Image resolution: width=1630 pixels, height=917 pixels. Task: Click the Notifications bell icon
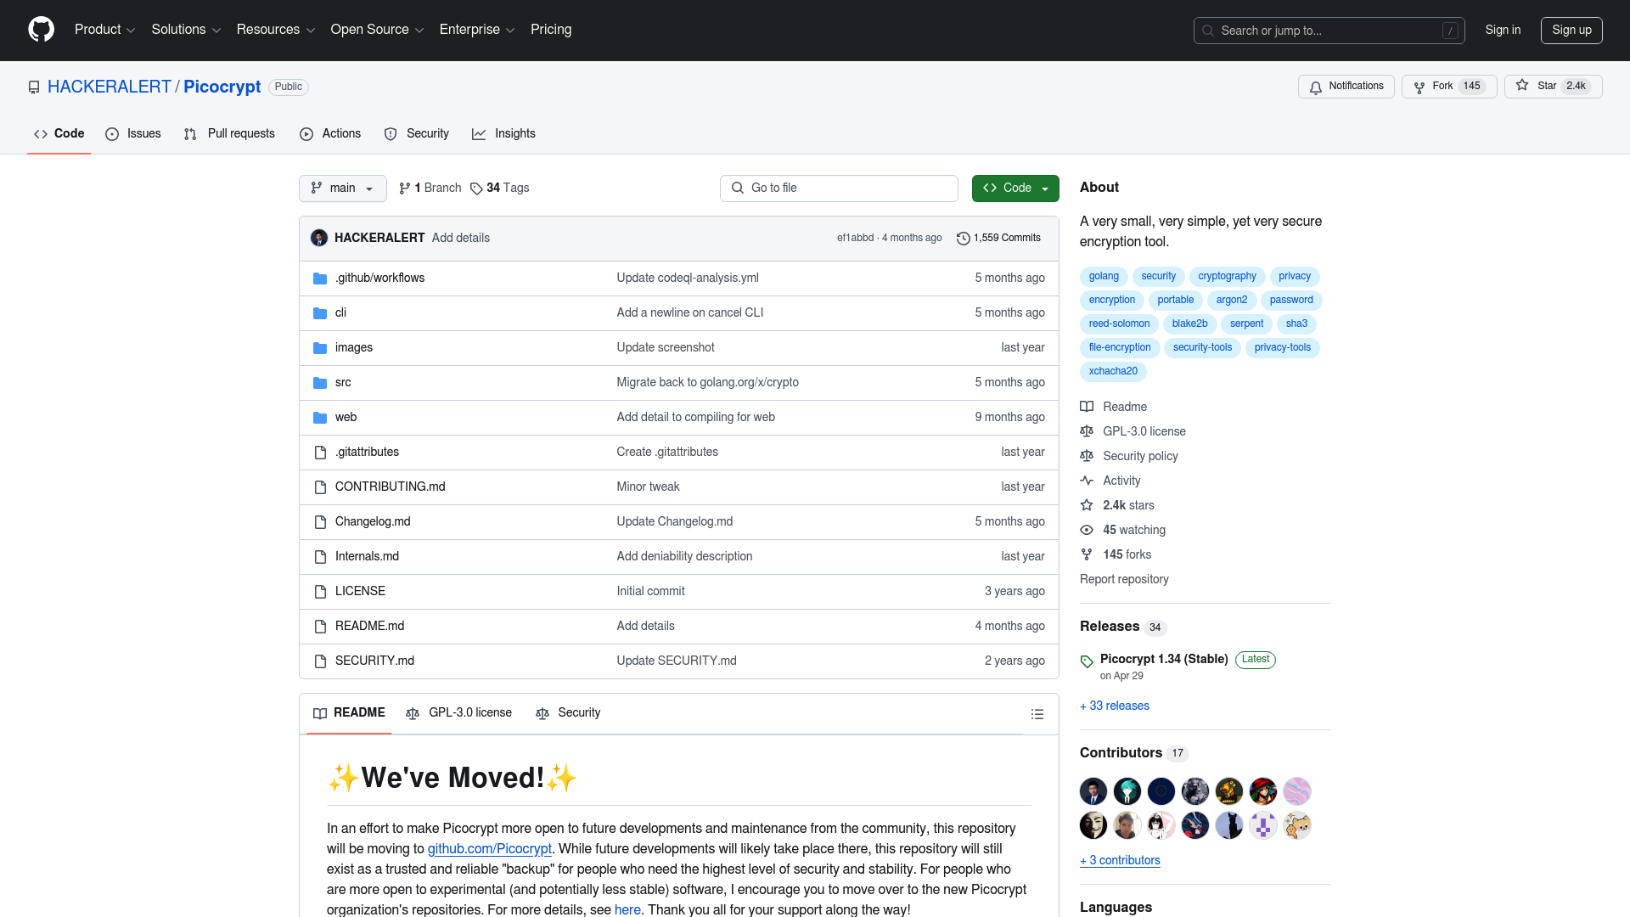point(1315,87)
